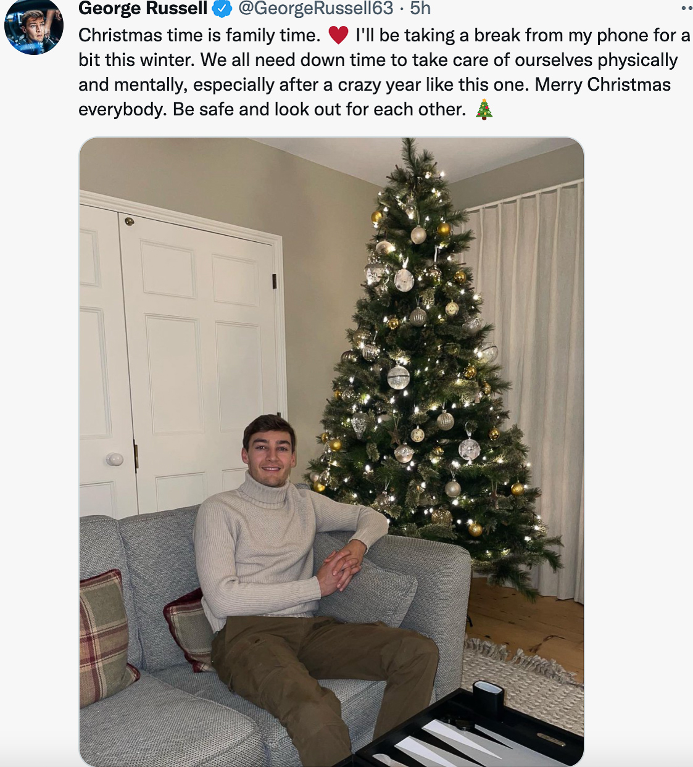The height and width of the screenshot is (767, 693).
Task: Open the tweet's three-dot more menu
Action: point(686,9)
